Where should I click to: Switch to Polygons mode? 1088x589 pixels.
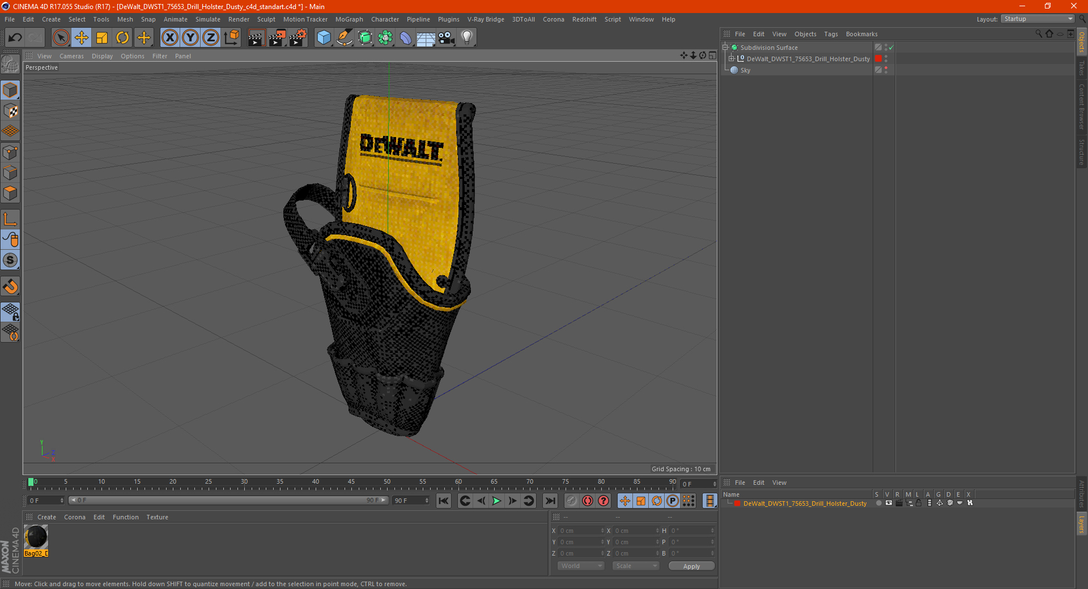pyautogui.click(x=10, y=193)
